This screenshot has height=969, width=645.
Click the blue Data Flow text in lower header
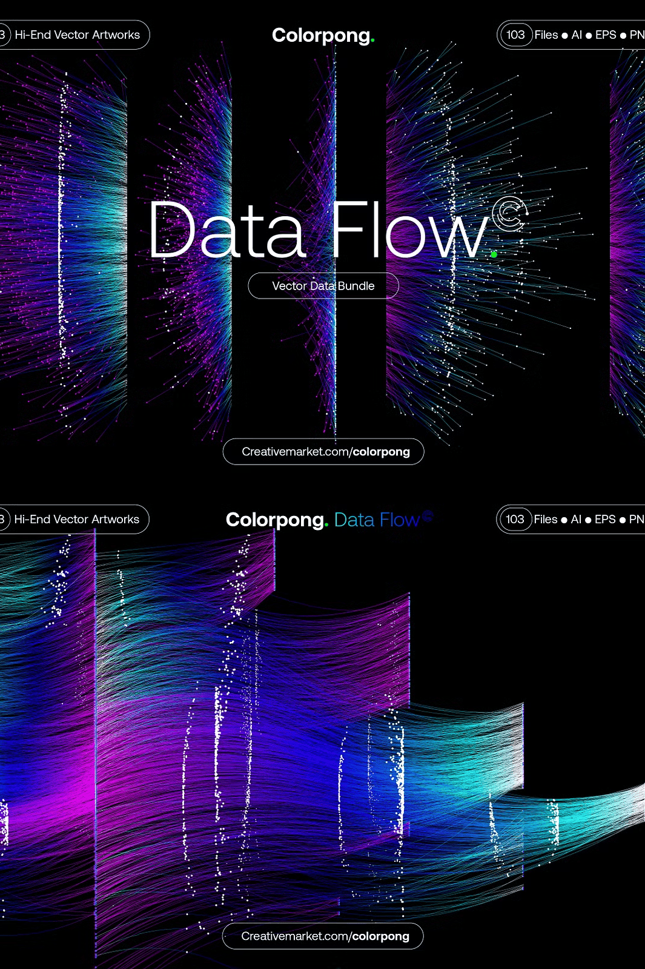[x=376, y=520]
